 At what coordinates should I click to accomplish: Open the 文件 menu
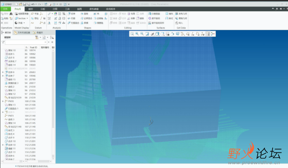click(x=5, y=9)
